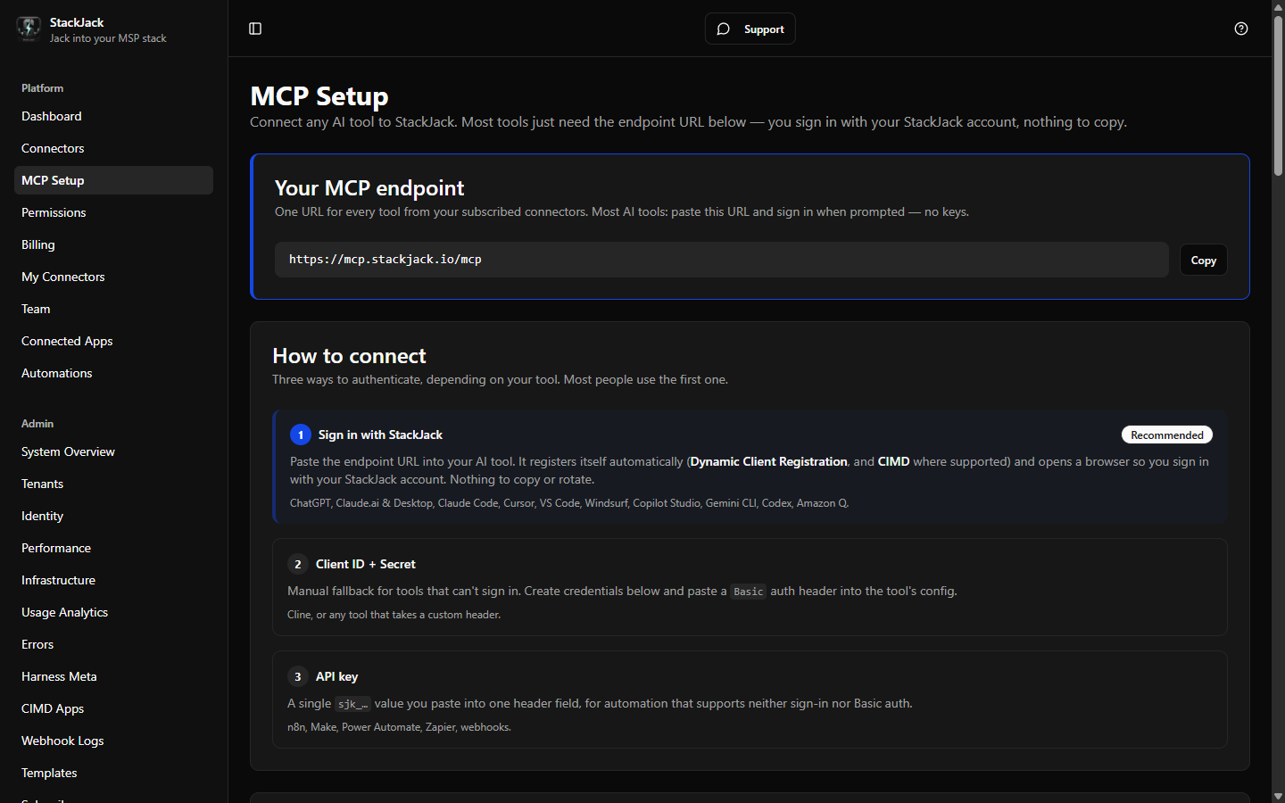
Task: Select the Client ID + Secret card
Action: (x=750, y=587)
